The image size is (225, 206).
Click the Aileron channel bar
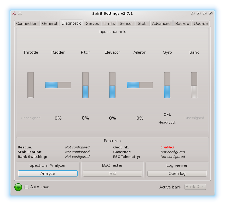140,85
